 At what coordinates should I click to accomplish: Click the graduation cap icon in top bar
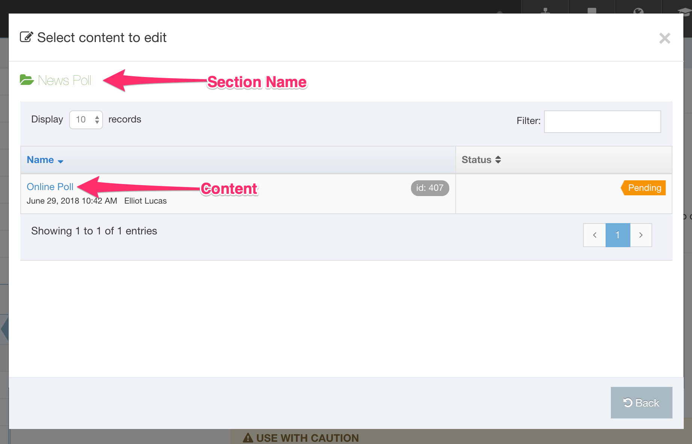pyautogui.click(x=684, y=12)
